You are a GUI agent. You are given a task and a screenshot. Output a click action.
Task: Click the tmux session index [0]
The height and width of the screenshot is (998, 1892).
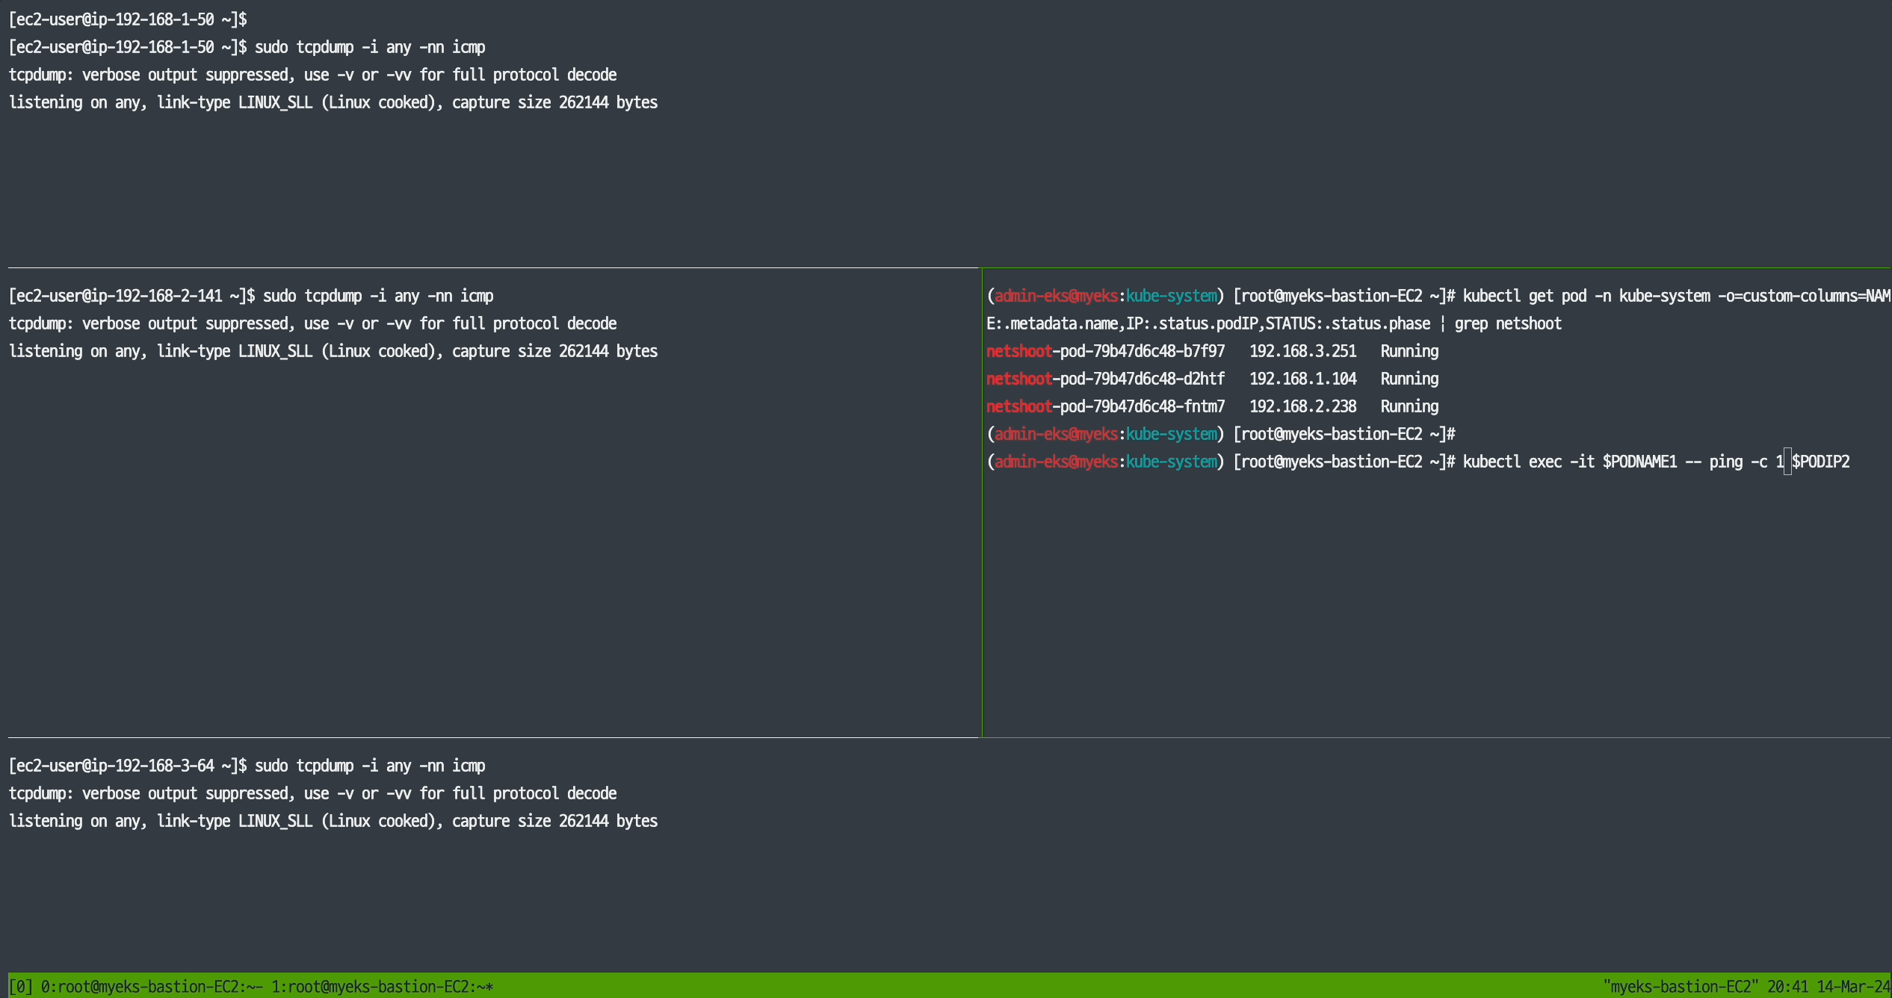(x=20, y=987)
